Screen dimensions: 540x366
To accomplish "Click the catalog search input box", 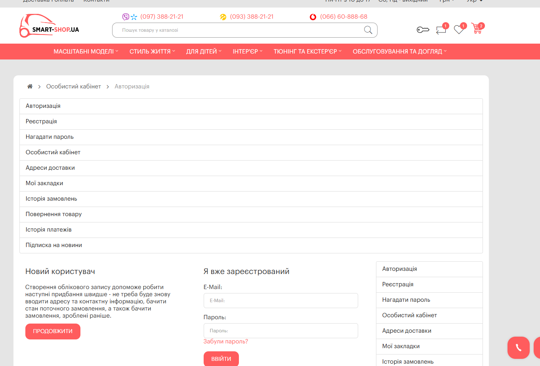I will 238,30.
